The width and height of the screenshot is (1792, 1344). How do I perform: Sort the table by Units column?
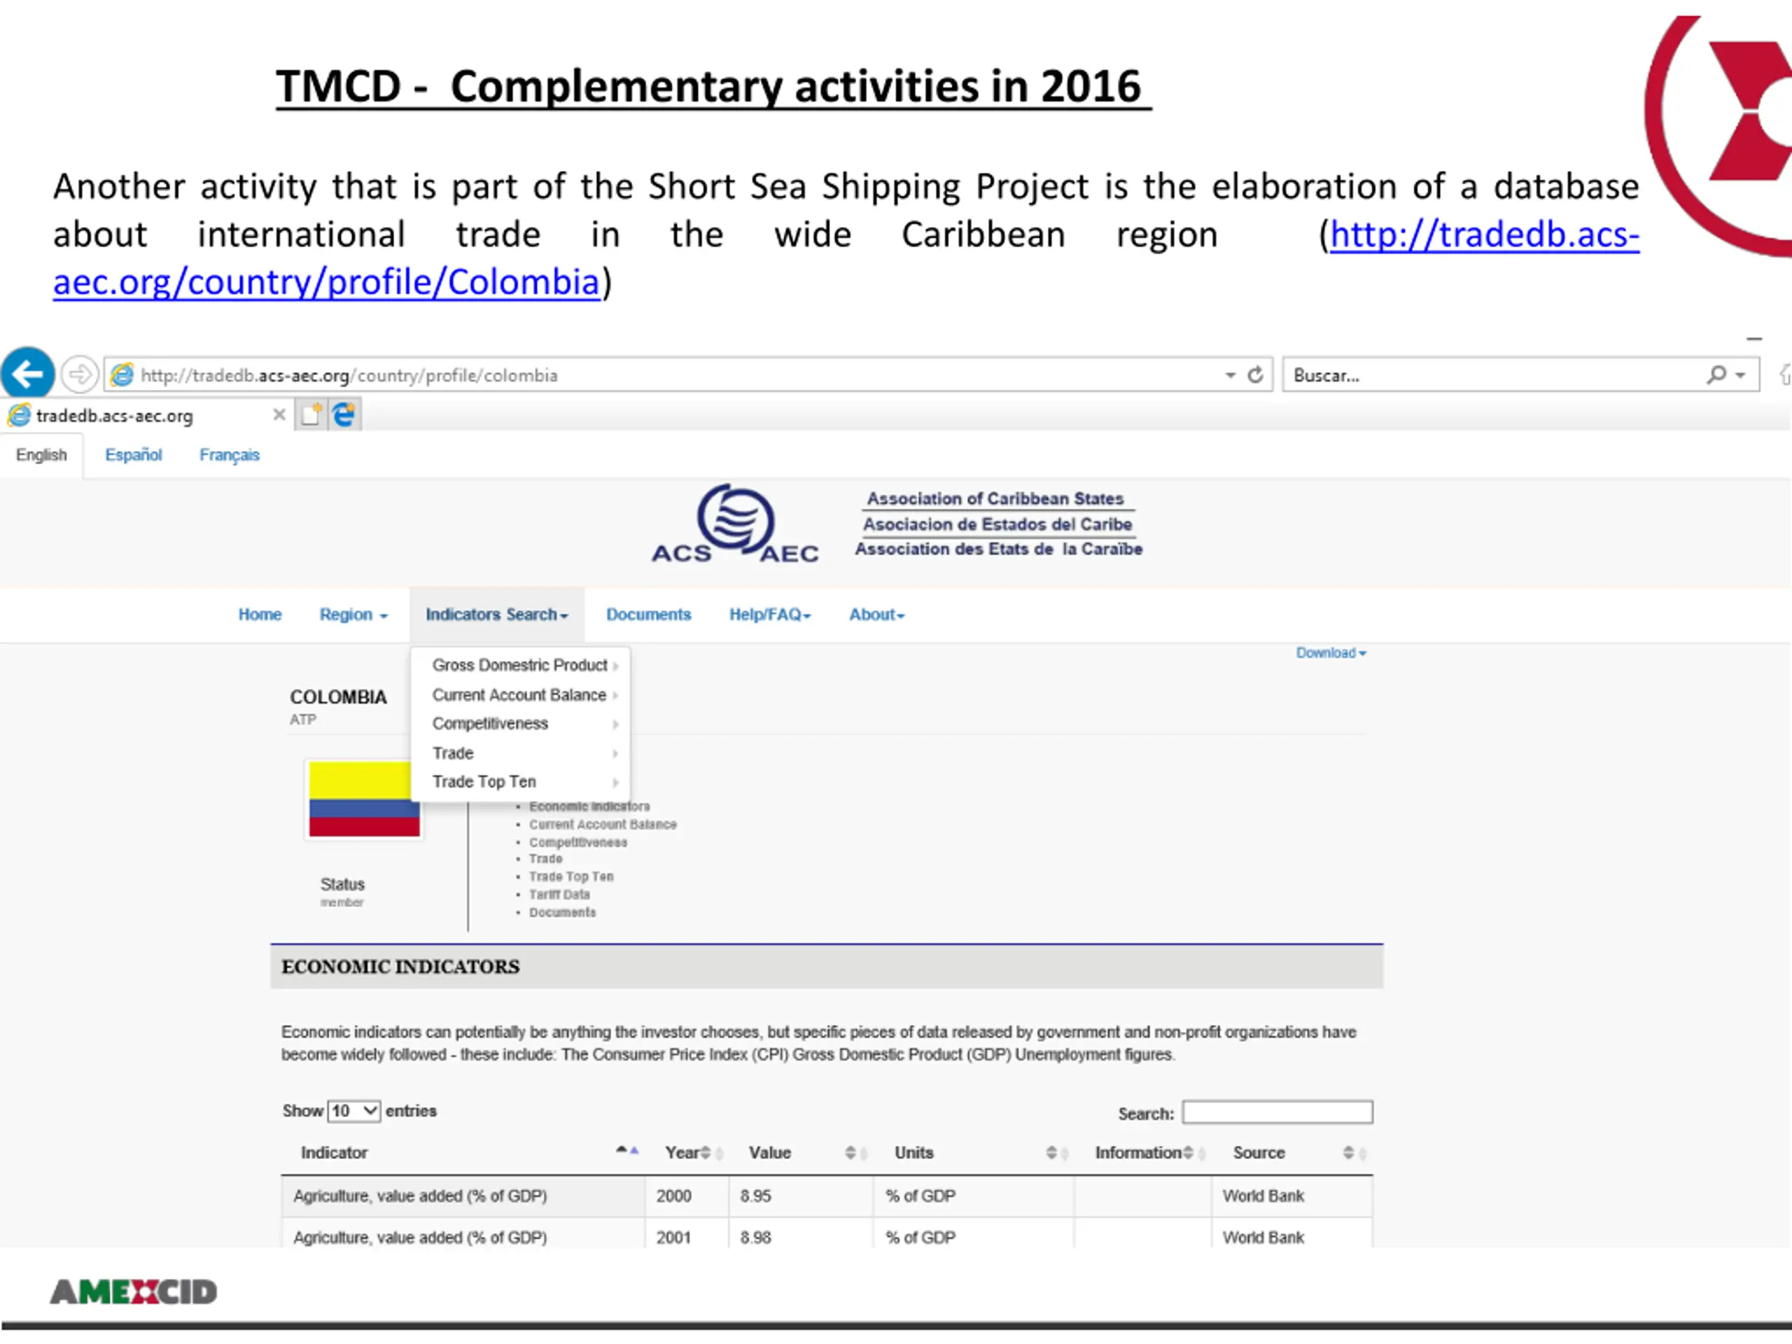coord(974,1152)
